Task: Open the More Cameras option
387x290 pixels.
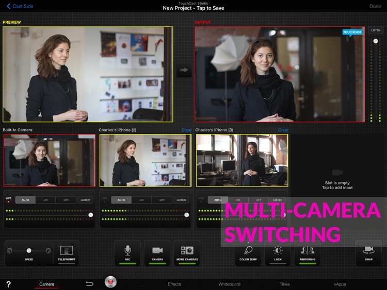Action: click(x=187, y=253)
